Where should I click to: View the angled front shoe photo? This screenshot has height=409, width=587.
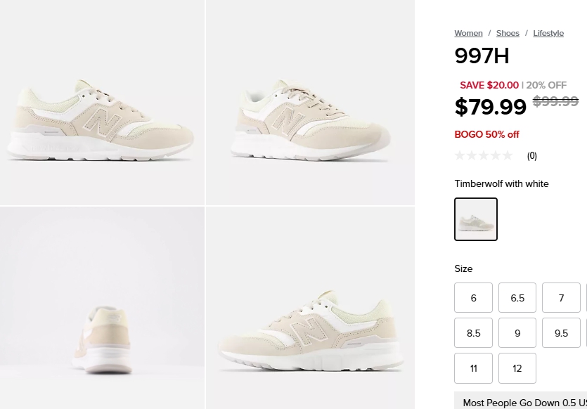[x=311, y=103]
